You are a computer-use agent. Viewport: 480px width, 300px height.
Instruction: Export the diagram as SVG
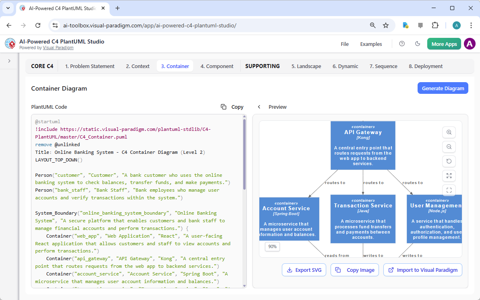click(x=304, y=270)
